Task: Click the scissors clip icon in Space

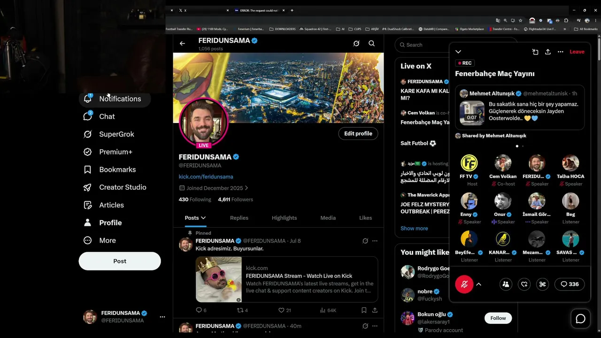Action: pyautogui.click(x=542, y=284)
